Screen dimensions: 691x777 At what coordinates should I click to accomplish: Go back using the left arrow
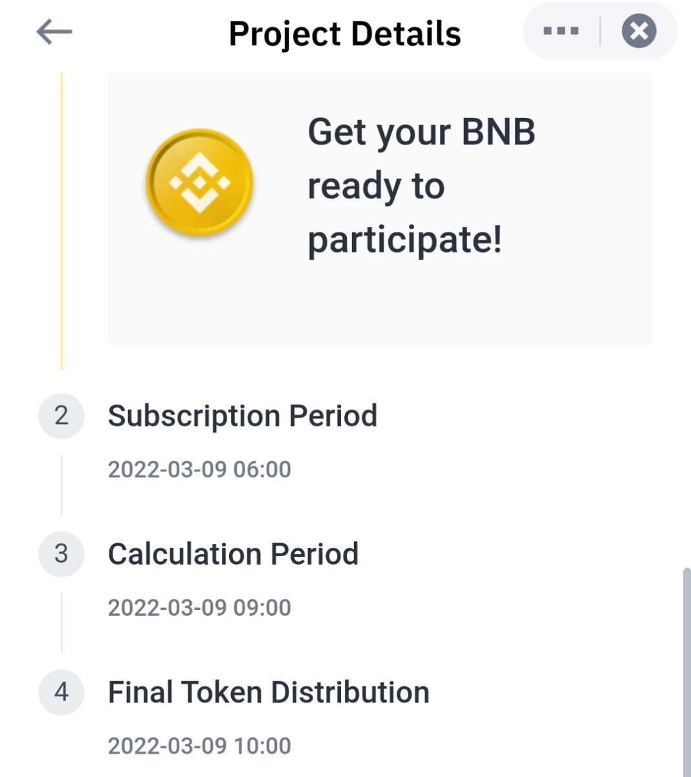54,32
